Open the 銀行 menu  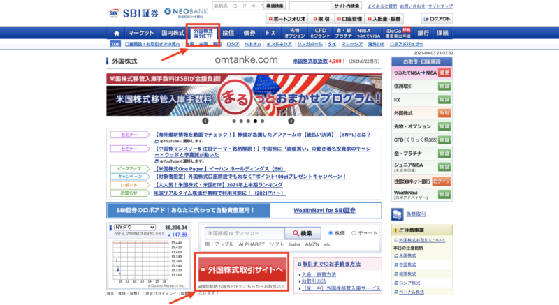[x=423, y=33]
